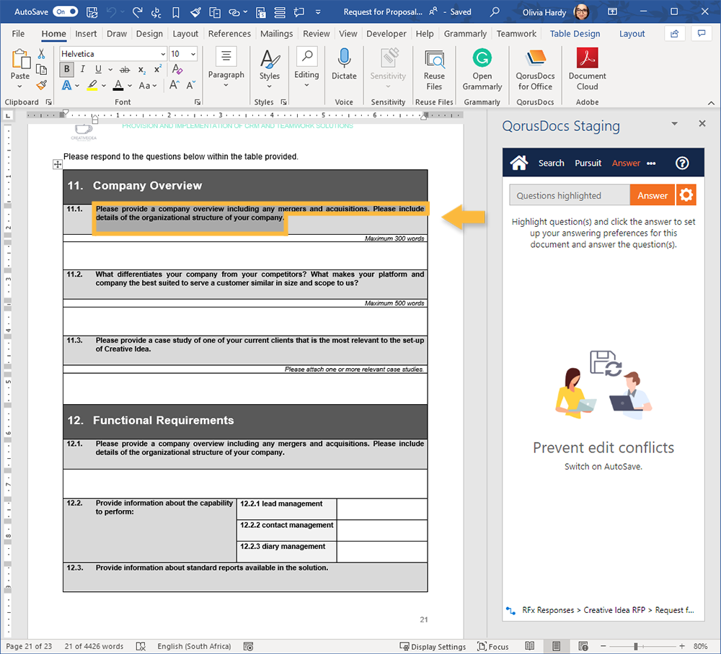Switch to the Mailings tab

276,34
